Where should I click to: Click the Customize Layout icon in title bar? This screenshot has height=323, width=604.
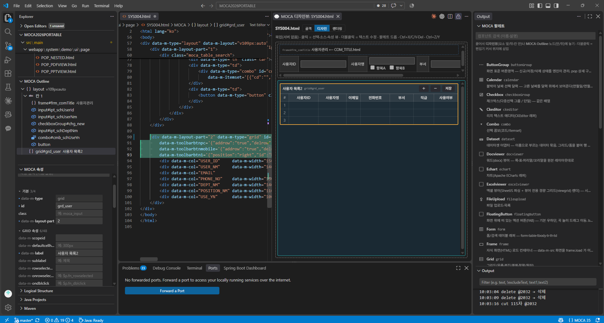(532, 6)
